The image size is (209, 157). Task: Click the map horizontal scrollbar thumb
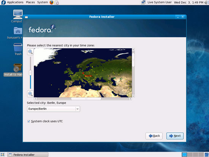[x=86, y=99]
